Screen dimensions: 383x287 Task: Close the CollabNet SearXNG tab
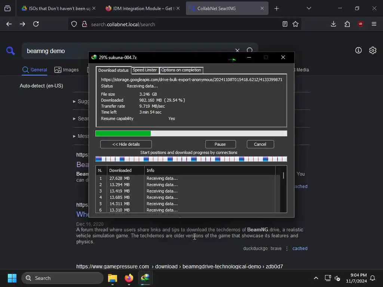coord(262,8)
